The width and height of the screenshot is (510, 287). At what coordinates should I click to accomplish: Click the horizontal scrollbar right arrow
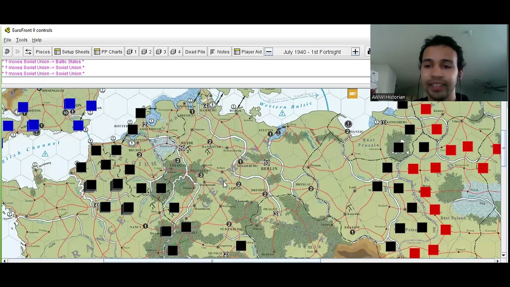pos(497,261)
